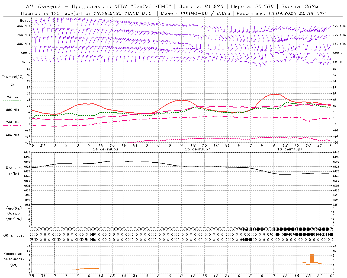Click the 'Конвективн.' label

[14, 254]
